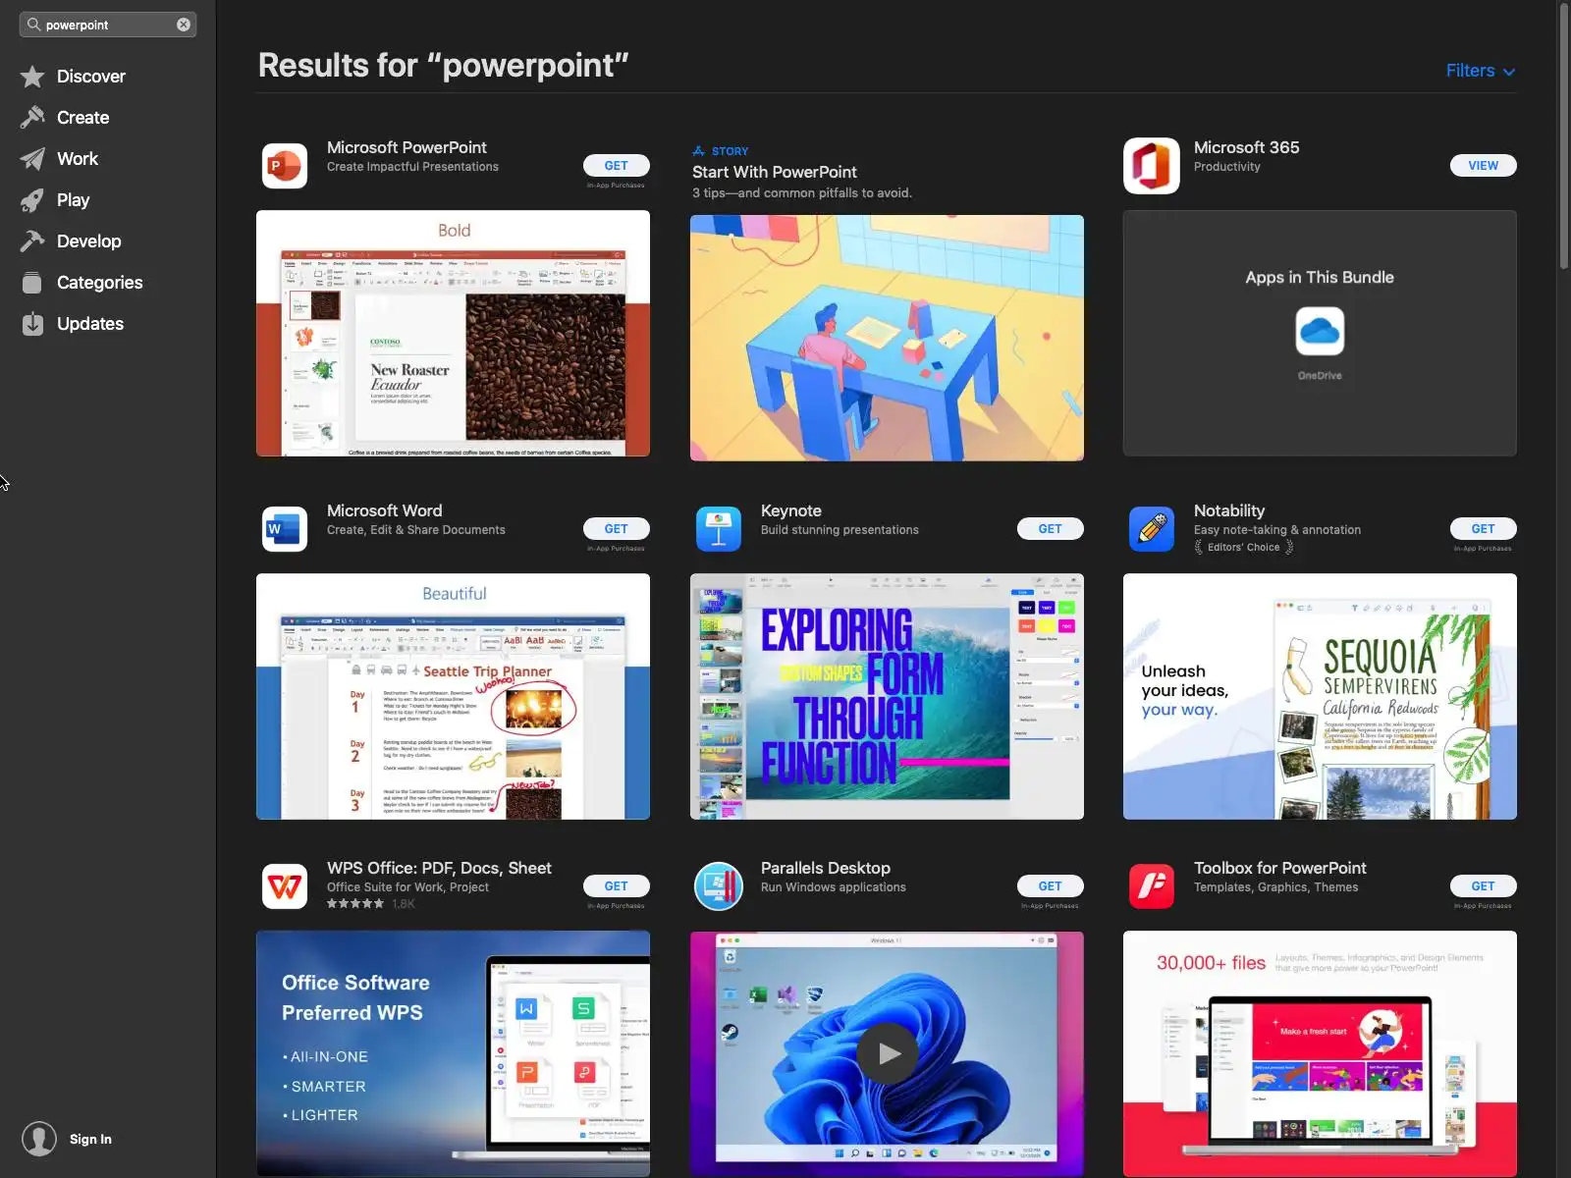
Task: Get the Notability app
Action: coord(1483,529)
